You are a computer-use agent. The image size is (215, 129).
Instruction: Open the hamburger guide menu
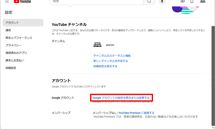7,1
